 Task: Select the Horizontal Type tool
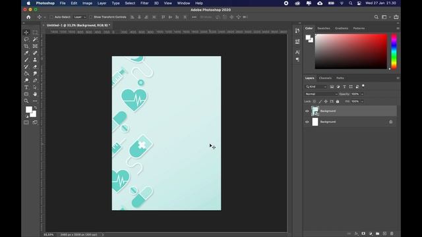(x=26, y=88)
